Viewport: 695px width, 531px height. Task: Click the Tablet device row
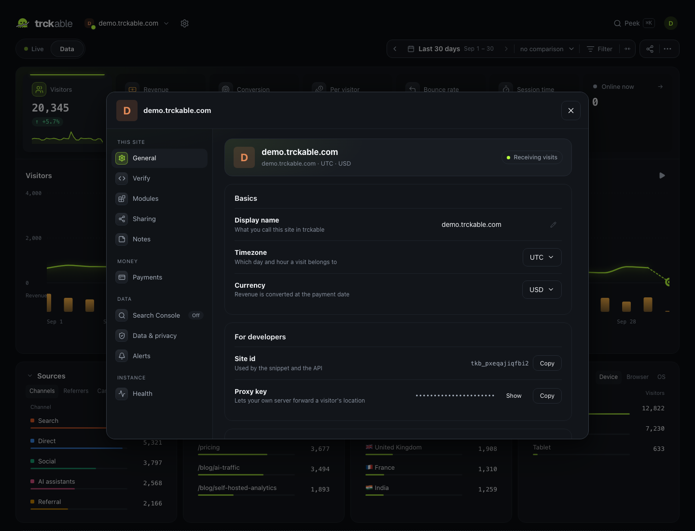click(599, 448)
